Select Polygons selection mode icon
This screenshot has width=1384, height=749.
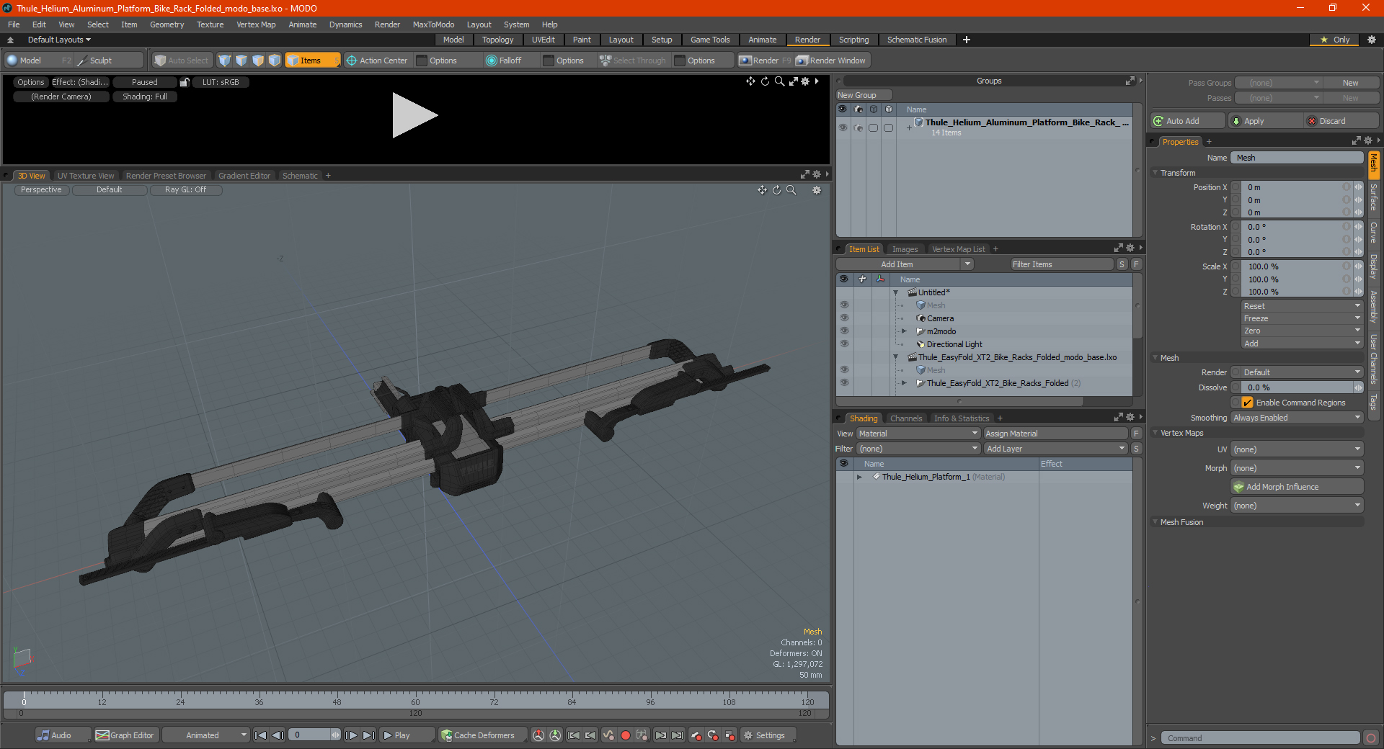(x=257, y=60)
